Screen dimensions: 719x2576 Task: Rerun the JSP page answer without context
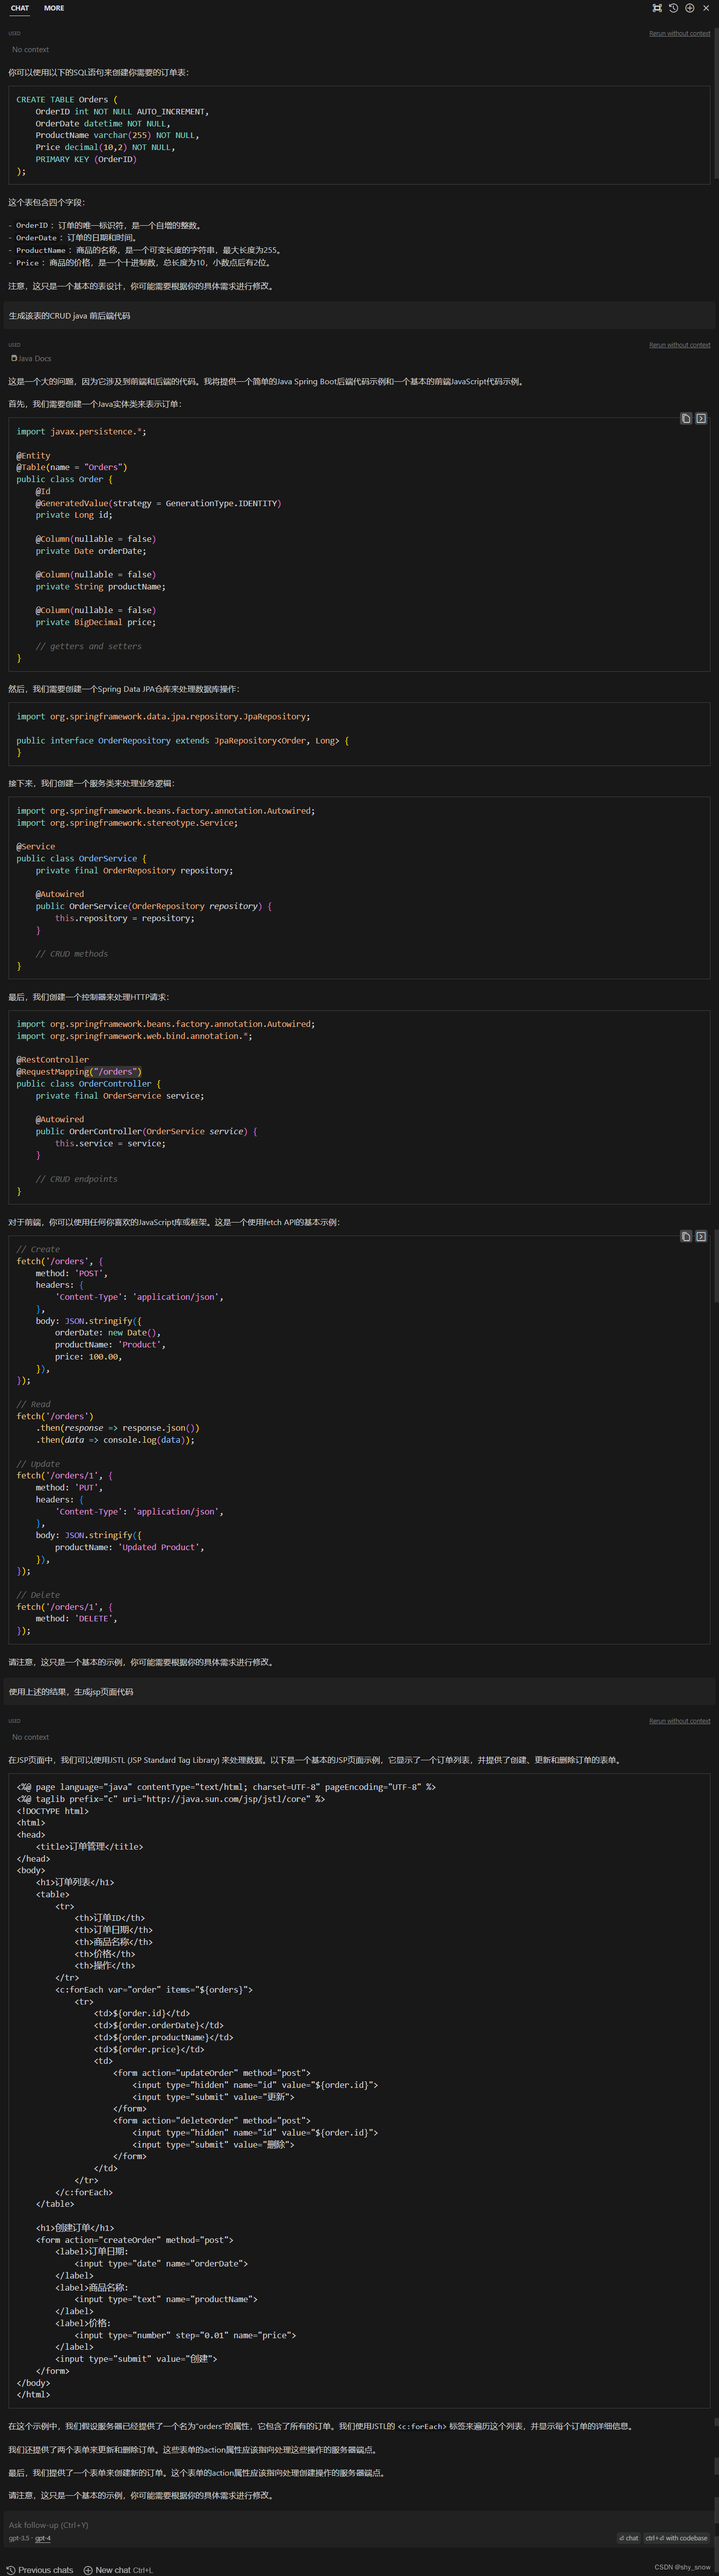pyautogui.click(x=679, y=1721)
